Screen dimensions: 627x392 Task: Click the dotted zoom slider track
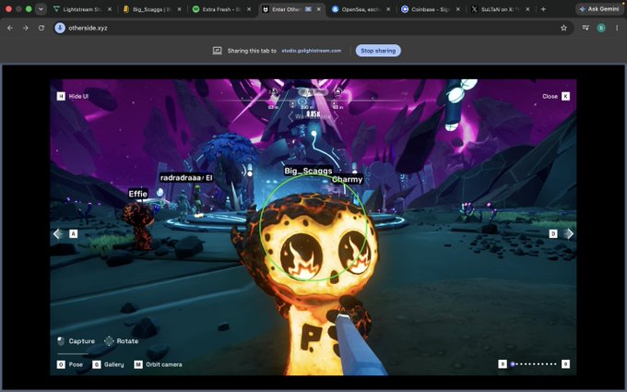534,364
